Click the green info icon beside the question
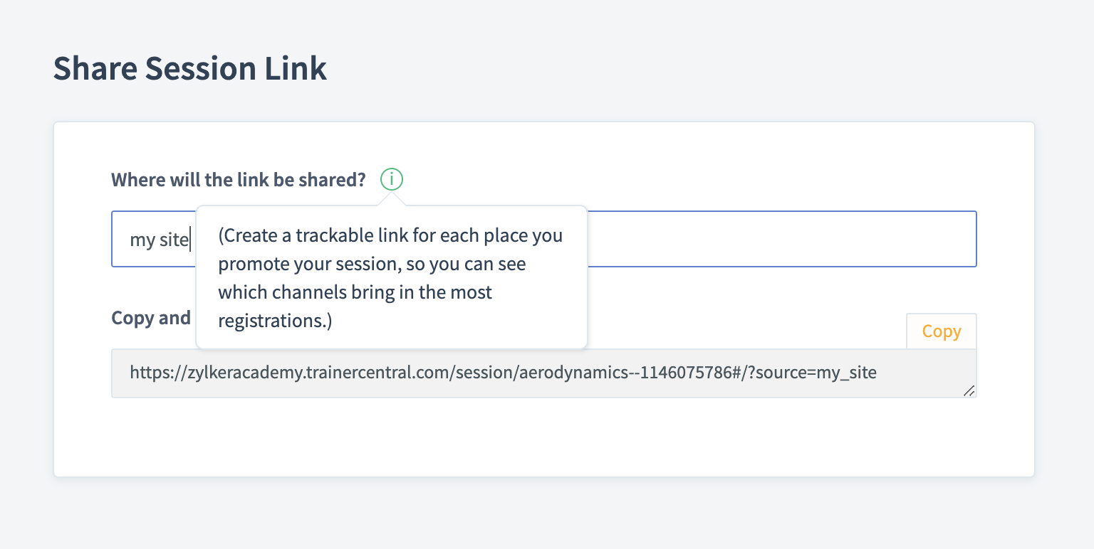Image resolution: width=1094 pixels, height=549 pixels. click(x=392, y=179)
